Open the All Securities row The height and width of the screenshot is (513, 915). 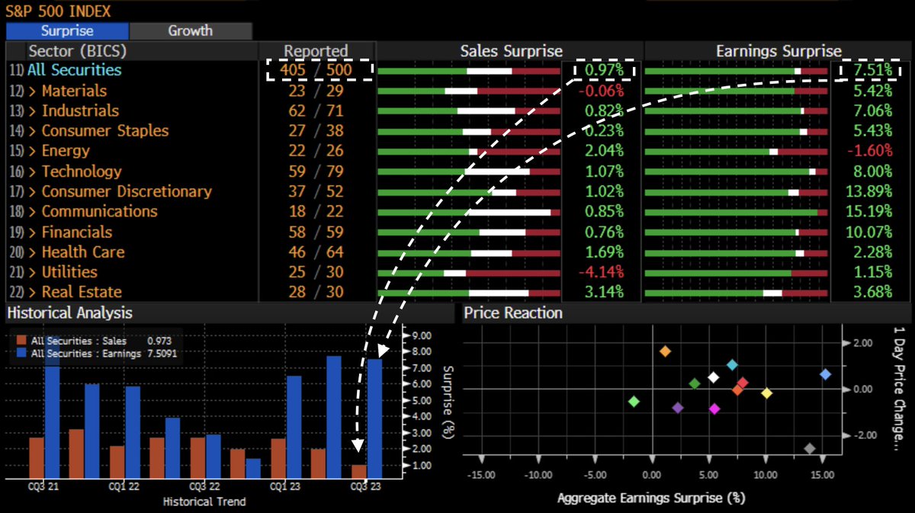(73, 69)
